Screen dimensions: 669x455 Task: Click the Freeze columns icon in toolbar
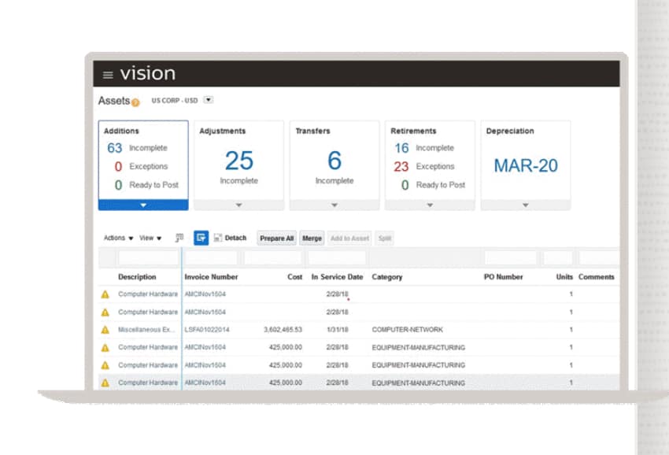(x=179, y=238)
